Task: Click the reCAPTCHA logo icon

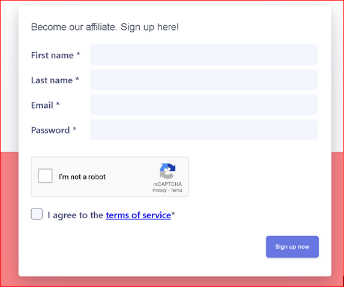Action: [167, 171]
